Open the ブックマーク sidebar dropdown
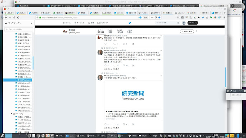Screen dimensions: 246x138 13,23
